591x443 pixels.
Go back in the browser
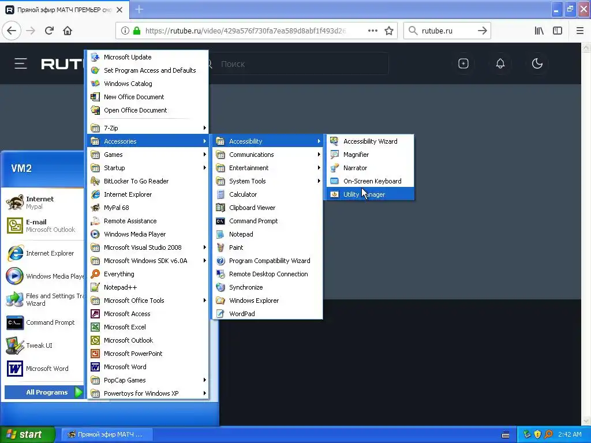pyautogui.click(x=12, y=31)
